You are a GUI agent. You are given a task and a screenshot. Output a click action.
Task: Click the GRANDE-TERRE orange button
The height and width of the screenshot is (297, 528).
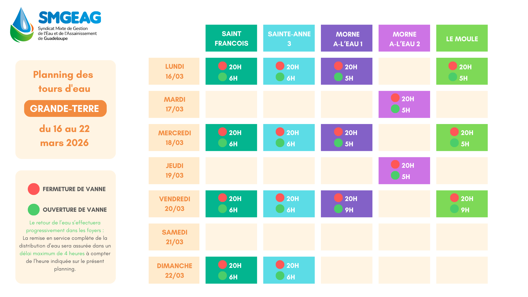point(65,108)
